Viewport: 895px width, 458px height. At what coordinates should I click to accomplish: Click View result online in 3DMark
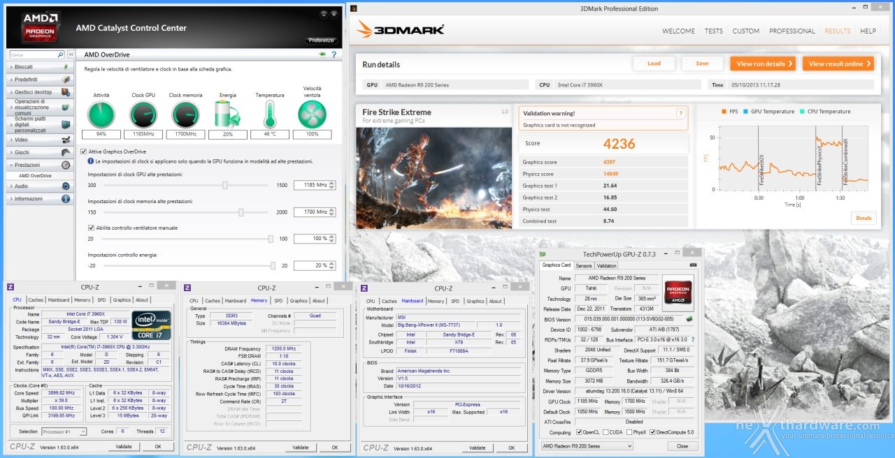839,64
